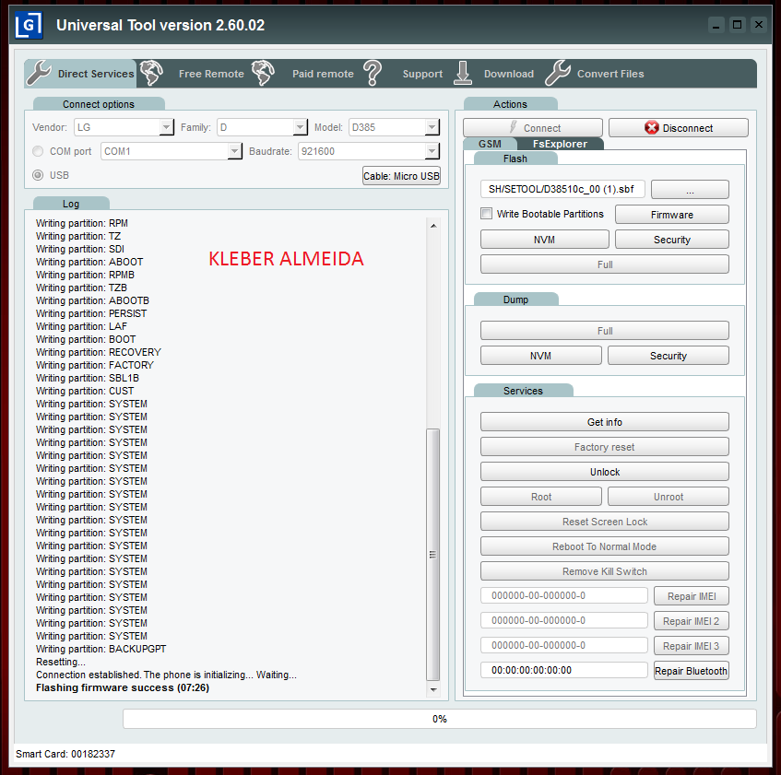This screenshot has height=775, width=781.
Task: Click the Root button
Action: [x=541, y=497]
